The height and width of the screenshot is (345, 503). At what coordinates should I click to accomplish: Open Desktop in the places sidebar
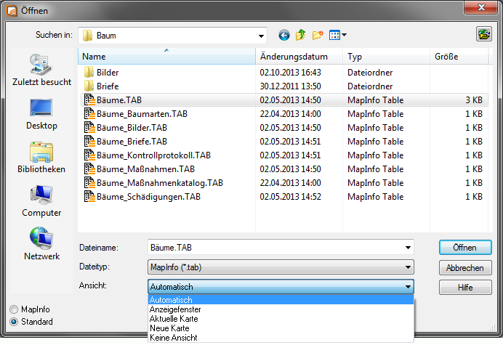(41, 114)
